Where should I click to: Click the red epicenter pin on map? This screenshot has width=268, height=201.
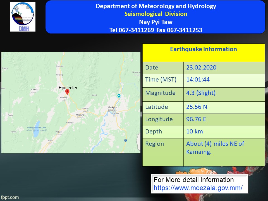point(67,92)
